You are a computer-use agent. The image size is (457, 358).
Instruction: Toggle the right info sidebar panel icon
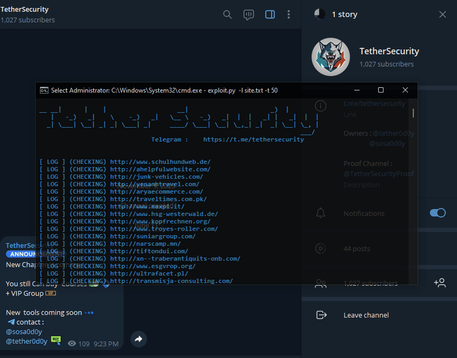(x=270, y=14)
